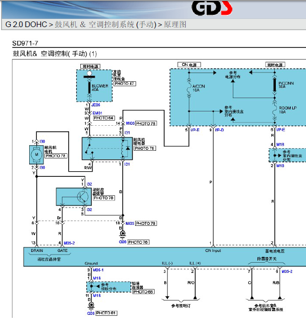The image size is (306, 324).
Task: Open the G 2.0 DOHC breadcrumb
Action: 26,25
